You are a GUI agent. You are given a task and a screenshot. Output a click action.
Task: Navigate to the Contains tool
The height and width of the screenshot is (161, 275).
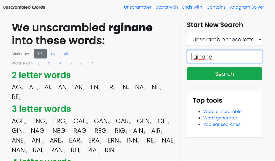pos(216,7)
